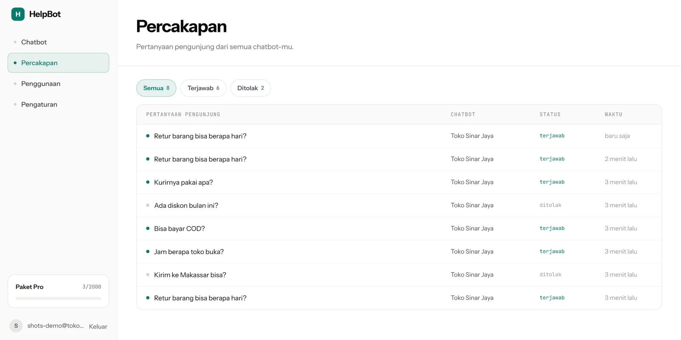Go to the Penggunaan page

[x=58, y=84]
